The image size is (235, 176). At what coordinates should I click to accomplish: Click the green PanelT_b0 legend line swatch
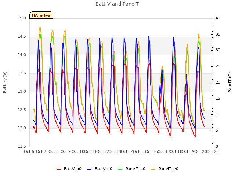point(120,169)
